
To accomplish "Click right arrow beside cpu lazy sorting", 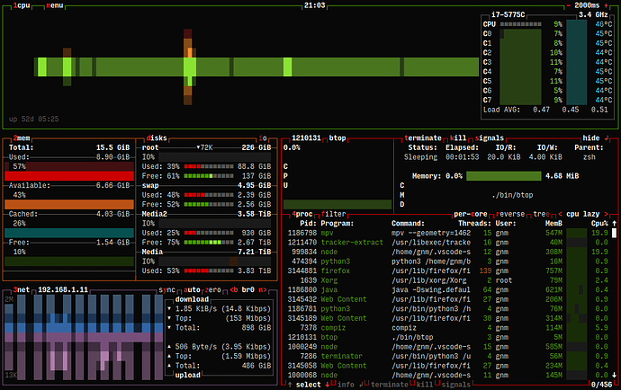I will pyautogui.click(x=606, y=214).
